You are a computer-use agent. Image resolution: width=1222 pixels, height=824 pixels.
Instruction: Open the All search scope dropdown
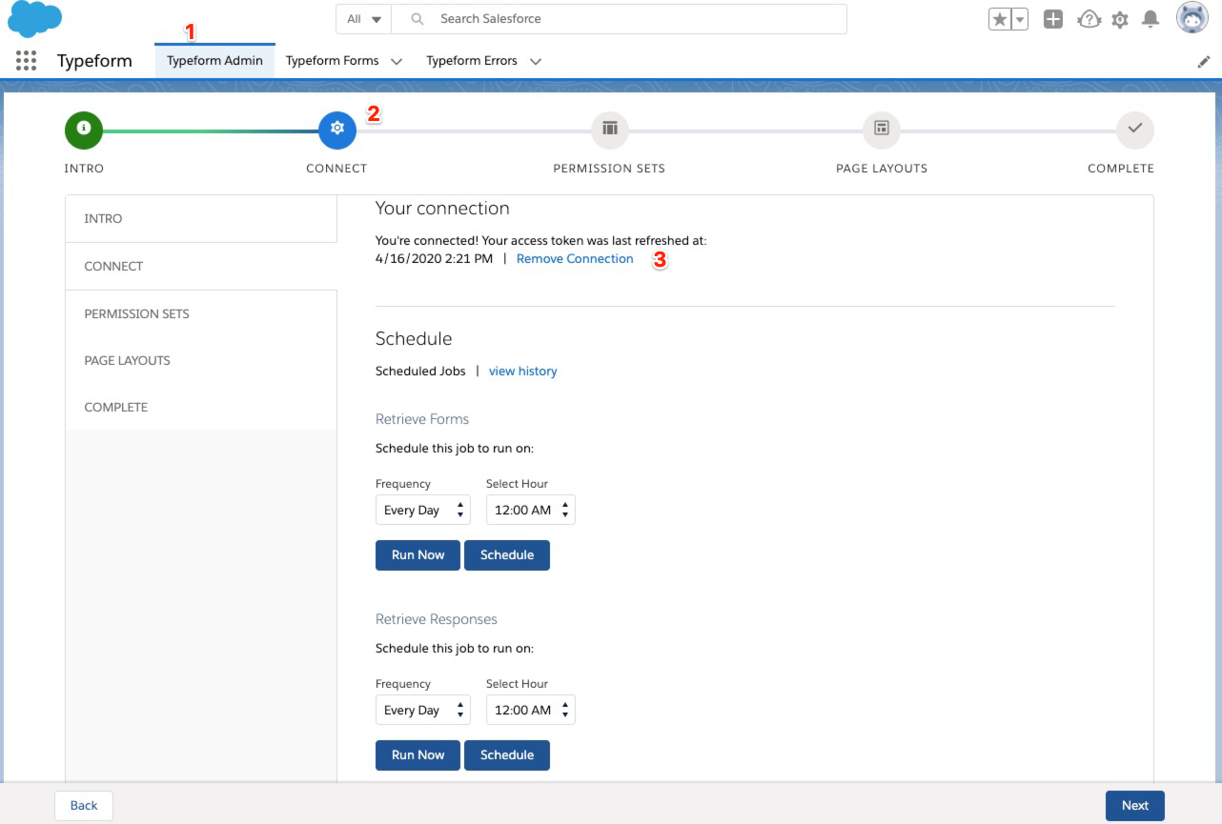[x=364, y=19]
